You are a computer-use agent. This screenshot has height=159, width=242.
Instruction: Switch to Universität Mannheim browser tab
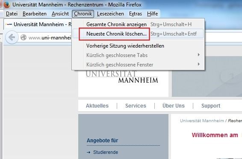click(38, 24)
